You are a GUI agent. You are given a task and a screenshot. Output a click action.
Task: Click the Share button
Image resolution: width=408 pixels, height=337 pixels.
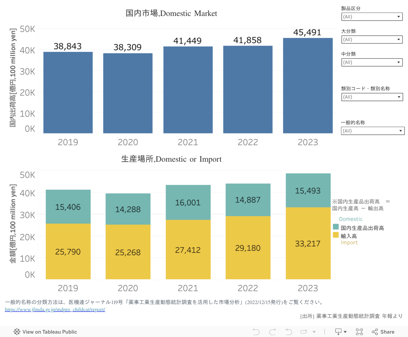pos(383,332)
